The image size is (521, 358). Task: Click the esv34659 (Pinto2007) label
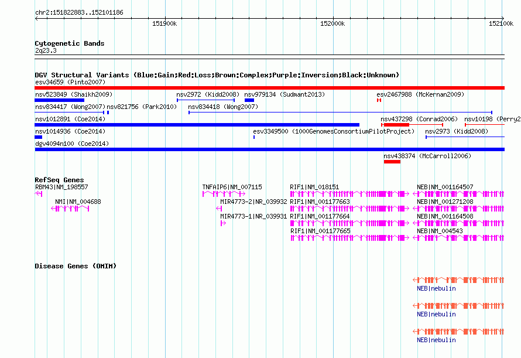(70, 82)
